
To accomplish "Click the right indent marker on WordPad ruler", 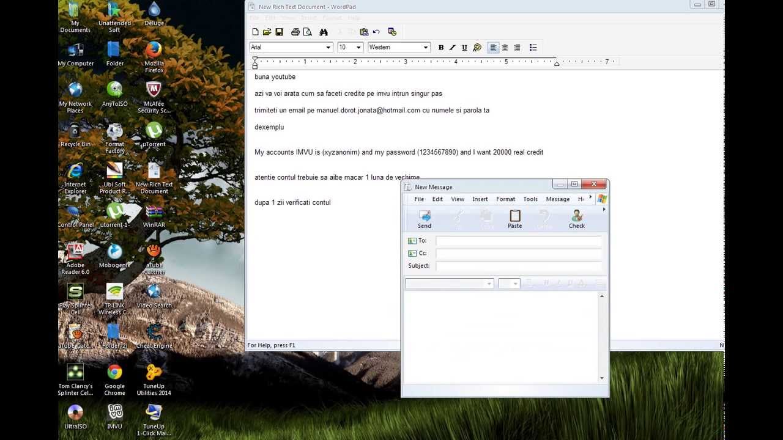I will coord(557,64).
